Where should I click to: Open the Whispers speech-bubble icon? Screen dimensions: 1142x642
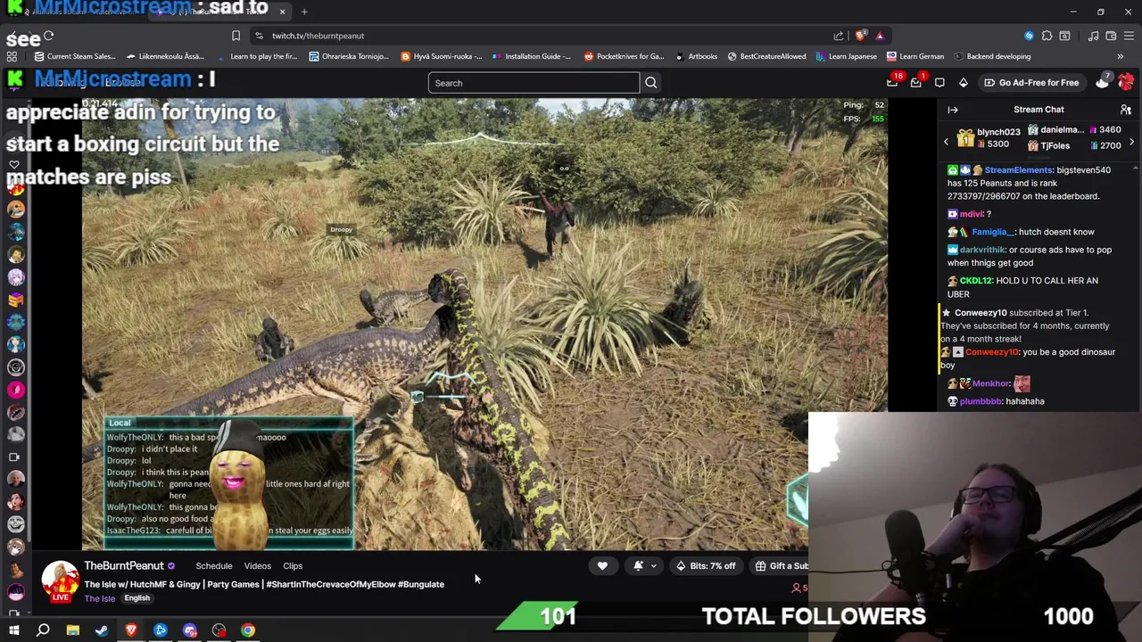click(939, 83)
